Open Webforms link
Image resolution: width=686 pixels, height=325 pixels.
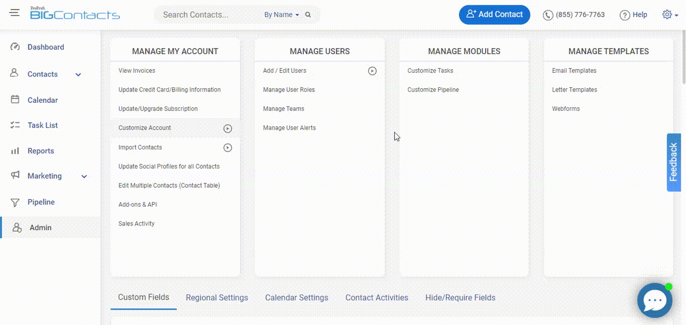tap(566, 109)
